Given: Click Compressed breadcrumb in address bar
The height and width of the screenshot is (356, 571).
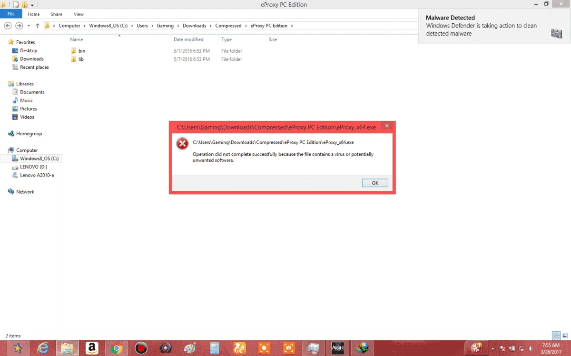Looking at the screenshot, I should [x=228, y=26].
